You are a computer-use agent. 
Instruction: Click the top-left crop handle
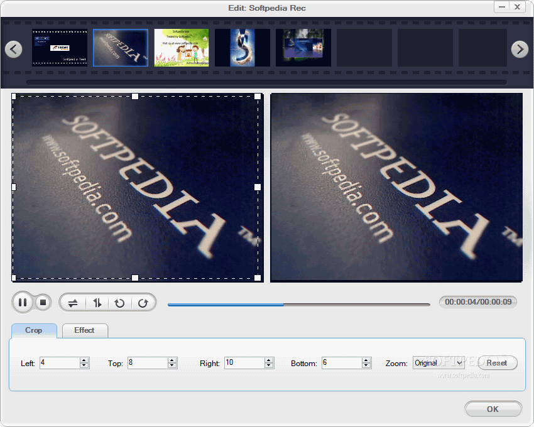pos(14,96)
